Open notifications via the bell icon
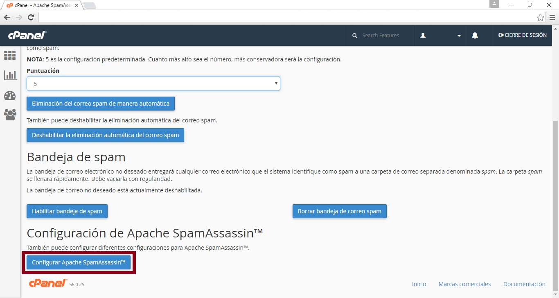Image resolution: width=559 pixels, height=298 pixels. coord(474,35)
